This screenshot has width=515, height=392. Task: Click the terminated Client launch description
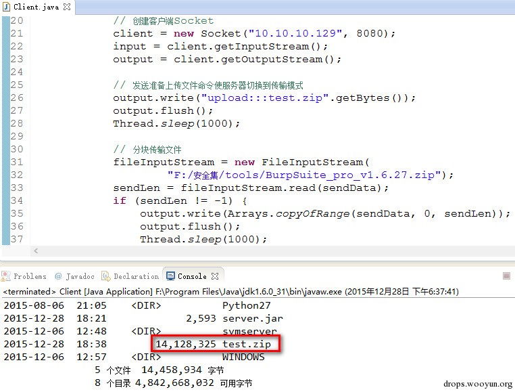tap(231, 292)
